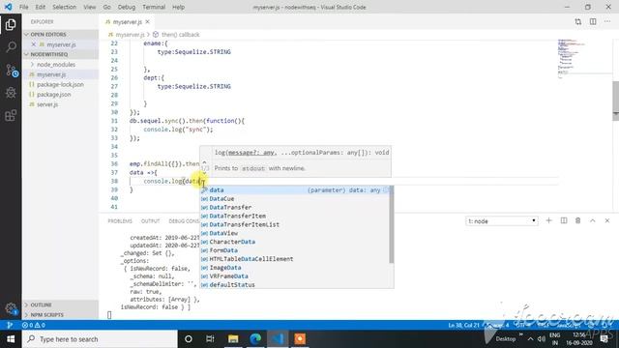Open the Manage gear in activity bar
This screenshot has height=348, width=619.
[11, 308]
